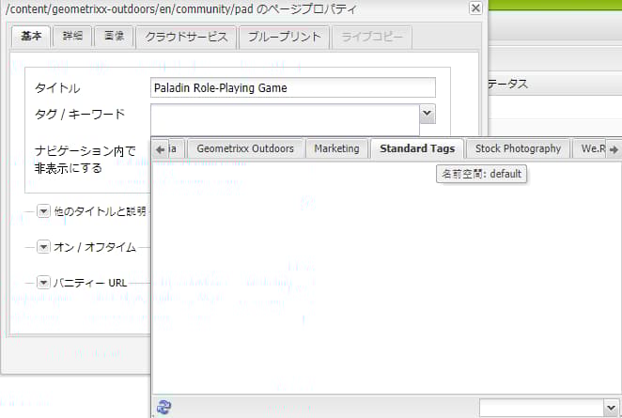Open the We.R tag tab
Viewport: 622px width, 418px height.
pyautogui.click(x=590, y=148)
